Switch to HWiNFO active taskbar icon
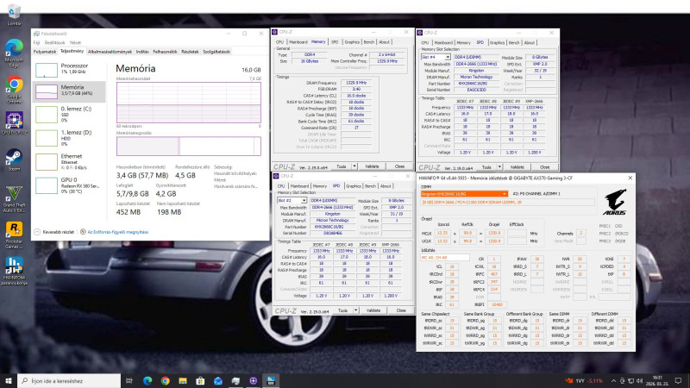 point(271,380)
